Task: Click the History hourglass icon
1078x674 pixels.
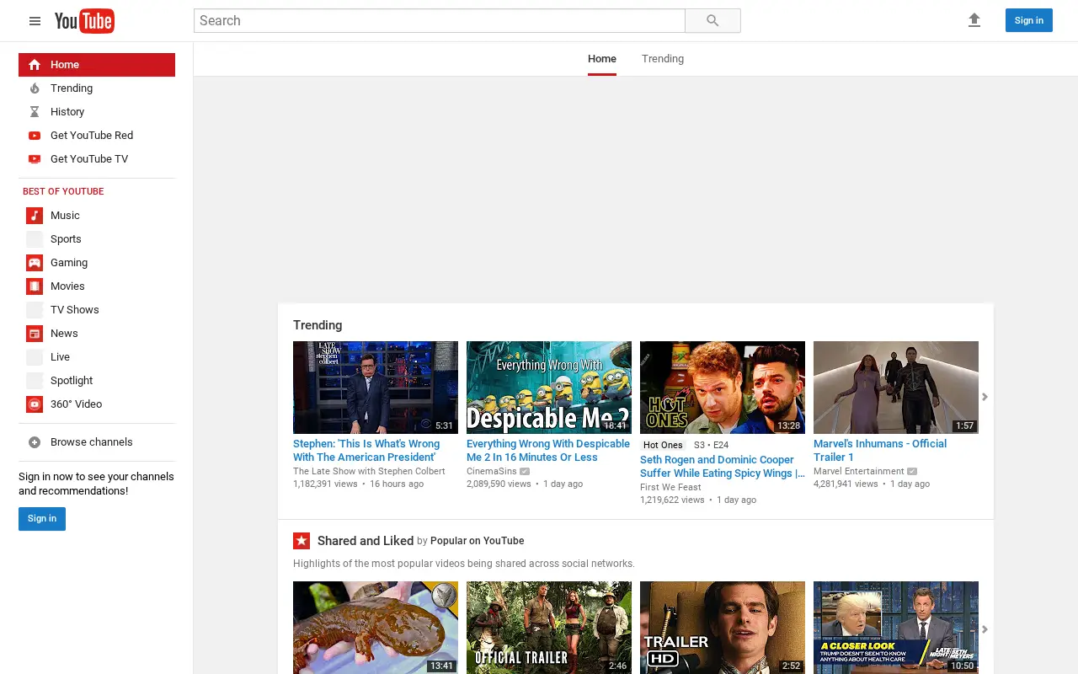Action: point(35,112)
